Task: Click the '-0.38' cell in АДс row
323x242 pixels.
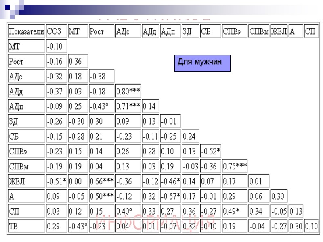Action: 101,76
